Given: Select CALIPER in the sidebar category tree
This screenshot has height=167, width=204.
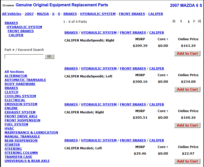Looking at the screenshot, I should click(x=16, y=35).
